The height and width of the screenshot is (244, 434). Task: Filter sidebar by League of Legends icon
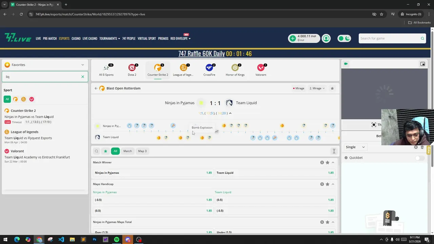coord(23,99)
